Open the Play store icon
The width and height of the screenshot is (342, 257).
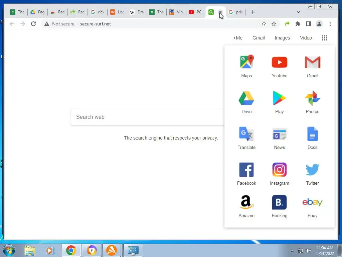click(x=279, y=98)
